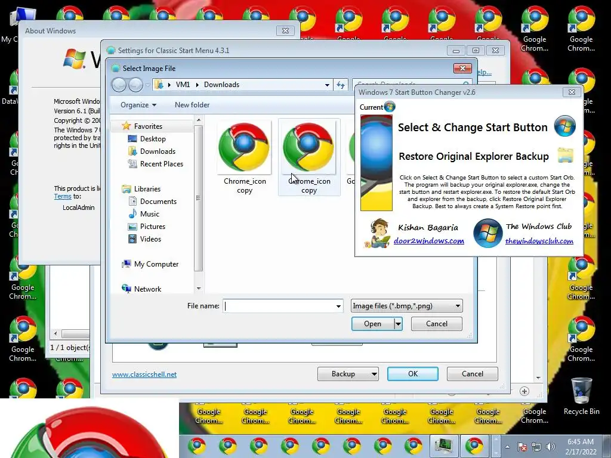Click The Windows Club round logo
Screen dimensions: 611x458
[x=487, y=233]
